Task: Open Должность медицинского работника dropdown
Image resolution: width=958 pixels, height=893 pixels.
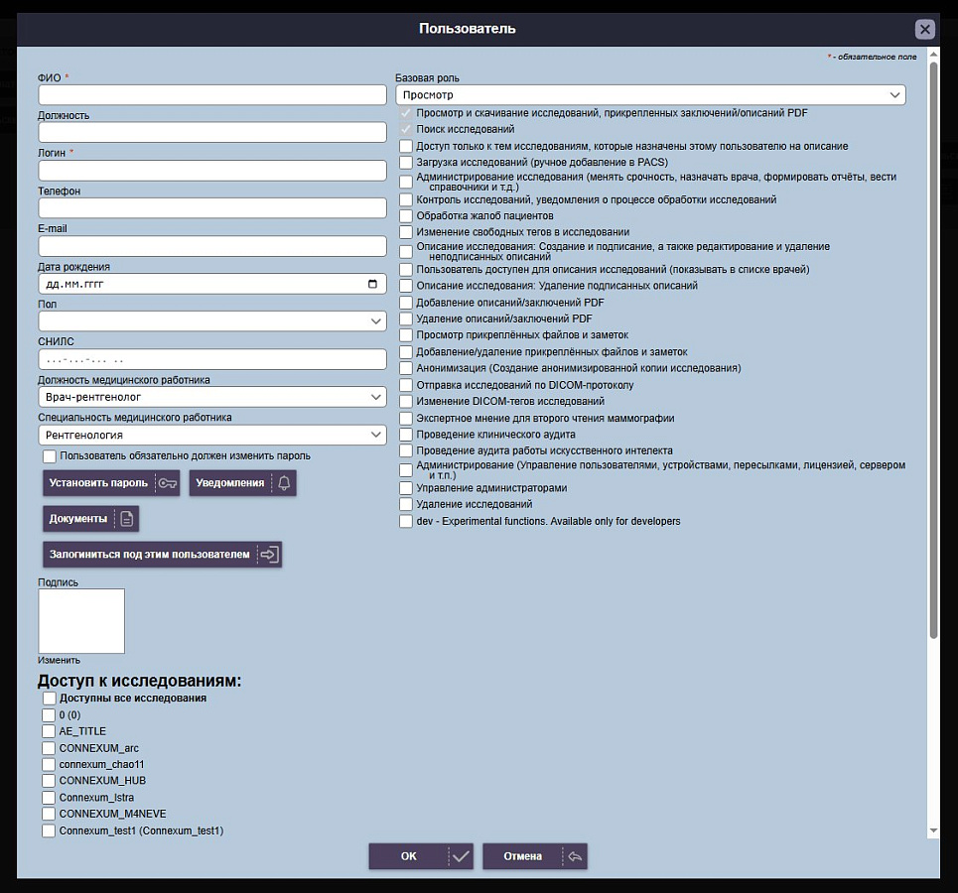Action: pyautogui.click(x=212, y=397)
